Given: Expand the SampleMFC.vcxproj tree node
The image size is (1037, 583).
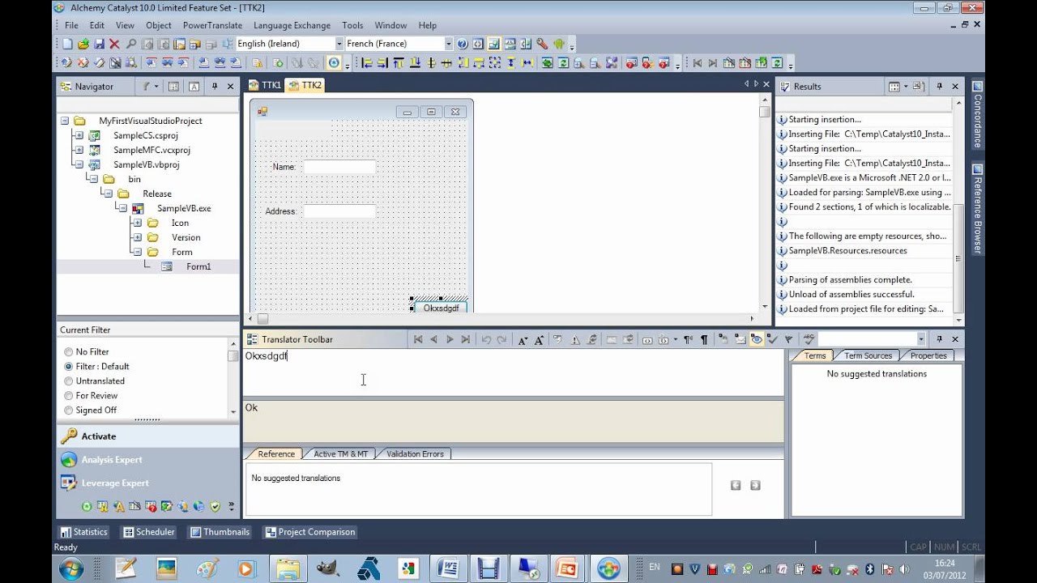Looking at the screenshot, I should (x=79, y=150).
